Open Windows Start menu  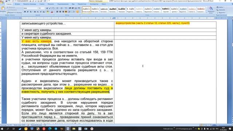pyautogui.click(x=2, y=129)
